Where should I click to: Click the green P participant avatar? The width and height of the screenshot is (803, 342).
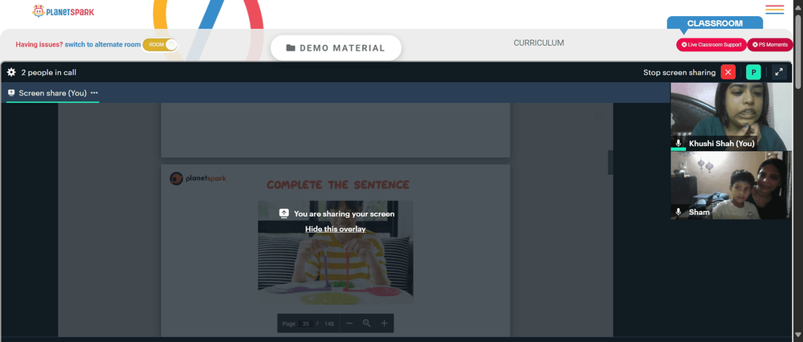[753, 72]
